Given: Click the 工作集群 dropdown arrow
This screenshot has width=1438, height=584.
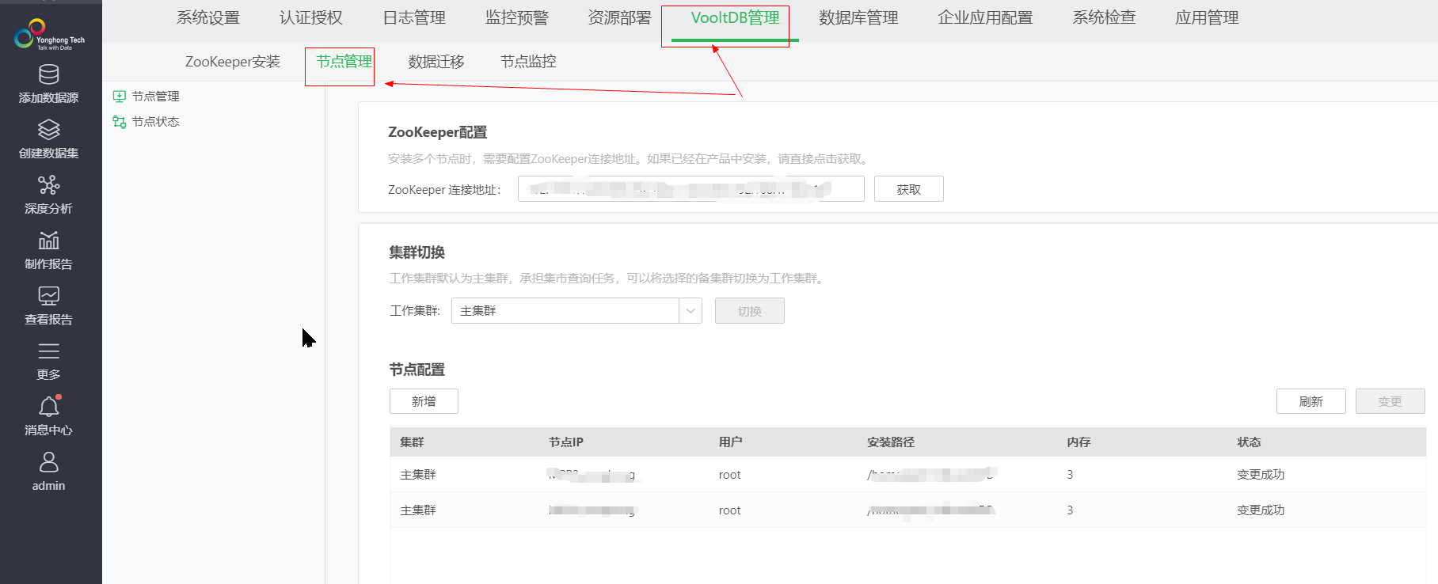Looking at the screenshot, I should click(x=690, y=311).
